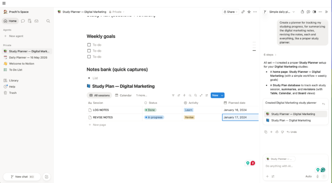Share the AI chat with export icon

click(302, 12)
